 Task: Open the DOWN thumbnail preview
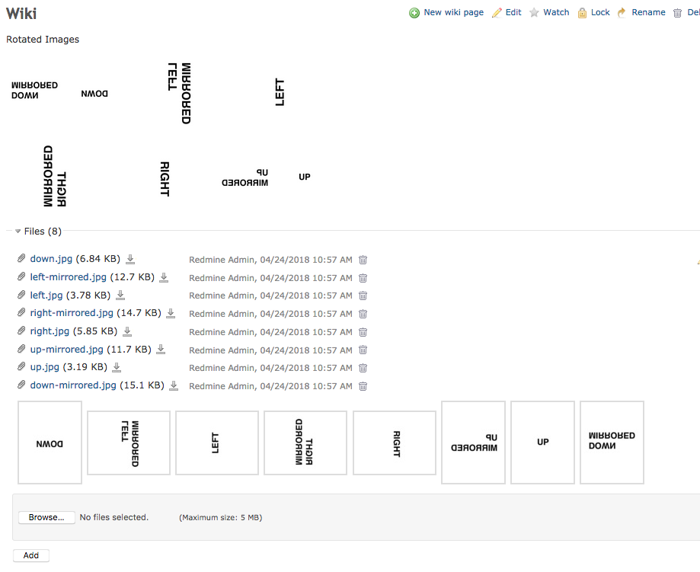[50, 443]
